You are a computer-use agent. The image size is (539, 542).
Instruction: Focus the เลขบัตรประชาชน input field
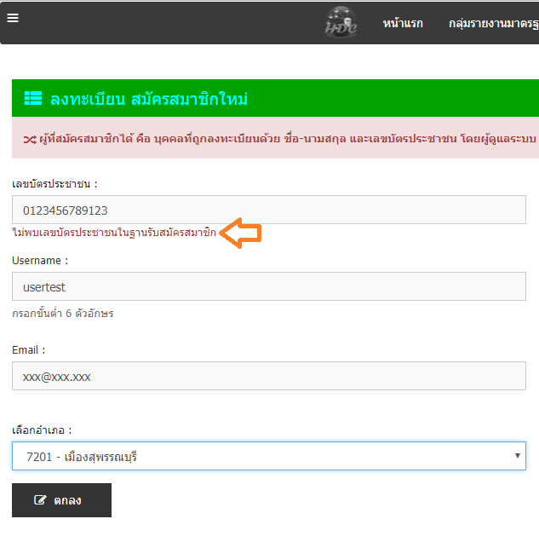click(268, 210)
